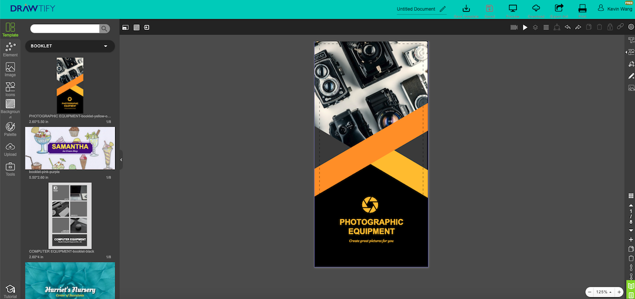This screenshot has height=299, width=635.
Task: Click the pencil to rename Untitled Document
Action: (443, 9)
